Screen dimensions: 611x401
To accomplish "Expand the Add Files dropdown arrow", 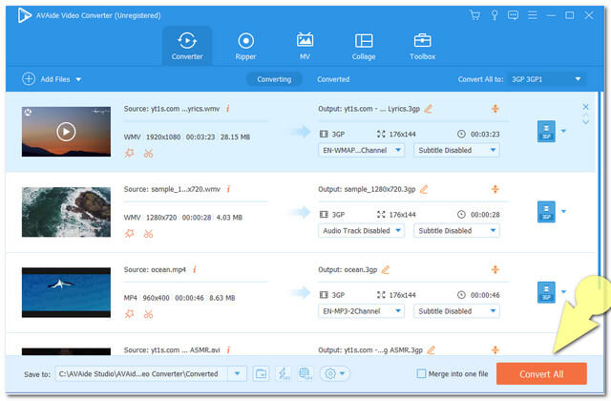I will [78, 79].
